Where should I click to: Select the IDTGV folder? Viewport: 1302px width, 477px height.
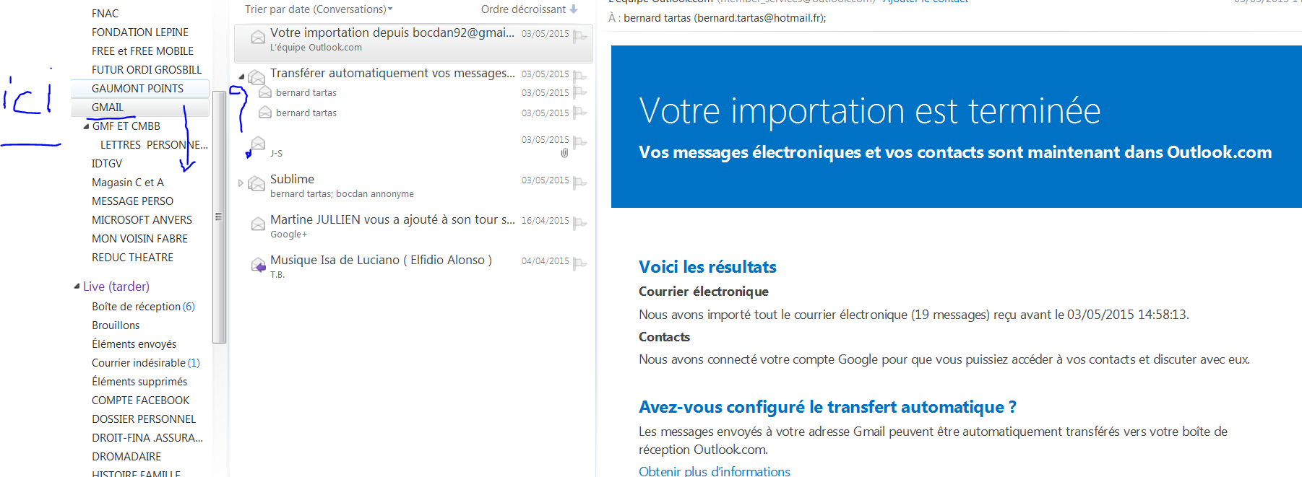107,164
